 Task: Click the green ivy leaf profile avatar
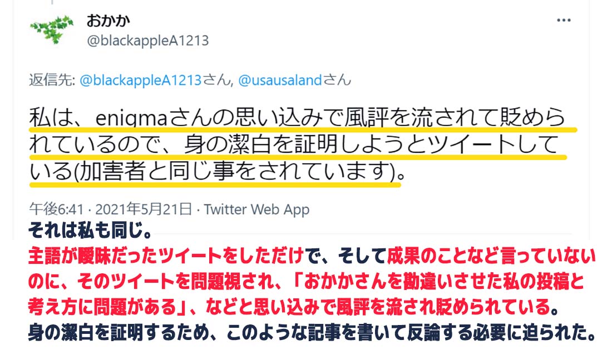(52, 29)
